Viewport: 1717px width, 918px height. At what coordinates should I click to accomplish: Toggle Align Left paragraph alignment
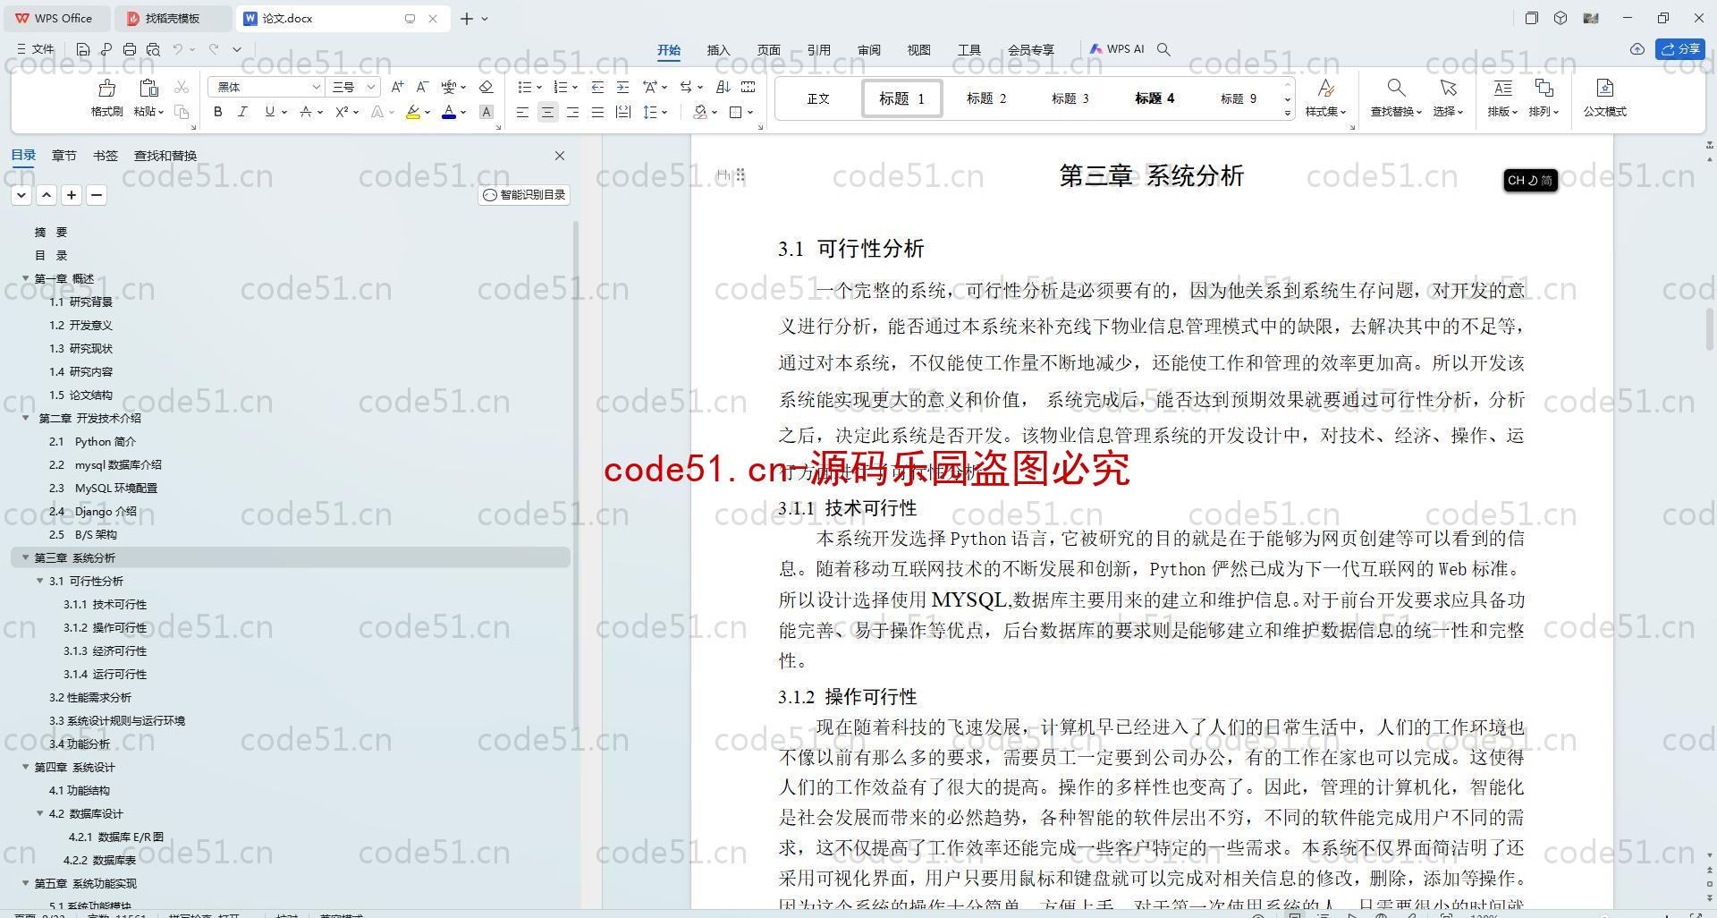point(522,112)
